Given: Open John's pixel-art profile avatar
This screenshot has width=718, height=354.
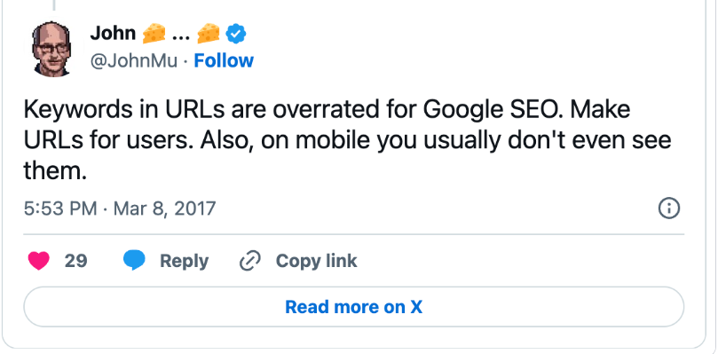Looking at the screenshot, I should coord(51,49).
